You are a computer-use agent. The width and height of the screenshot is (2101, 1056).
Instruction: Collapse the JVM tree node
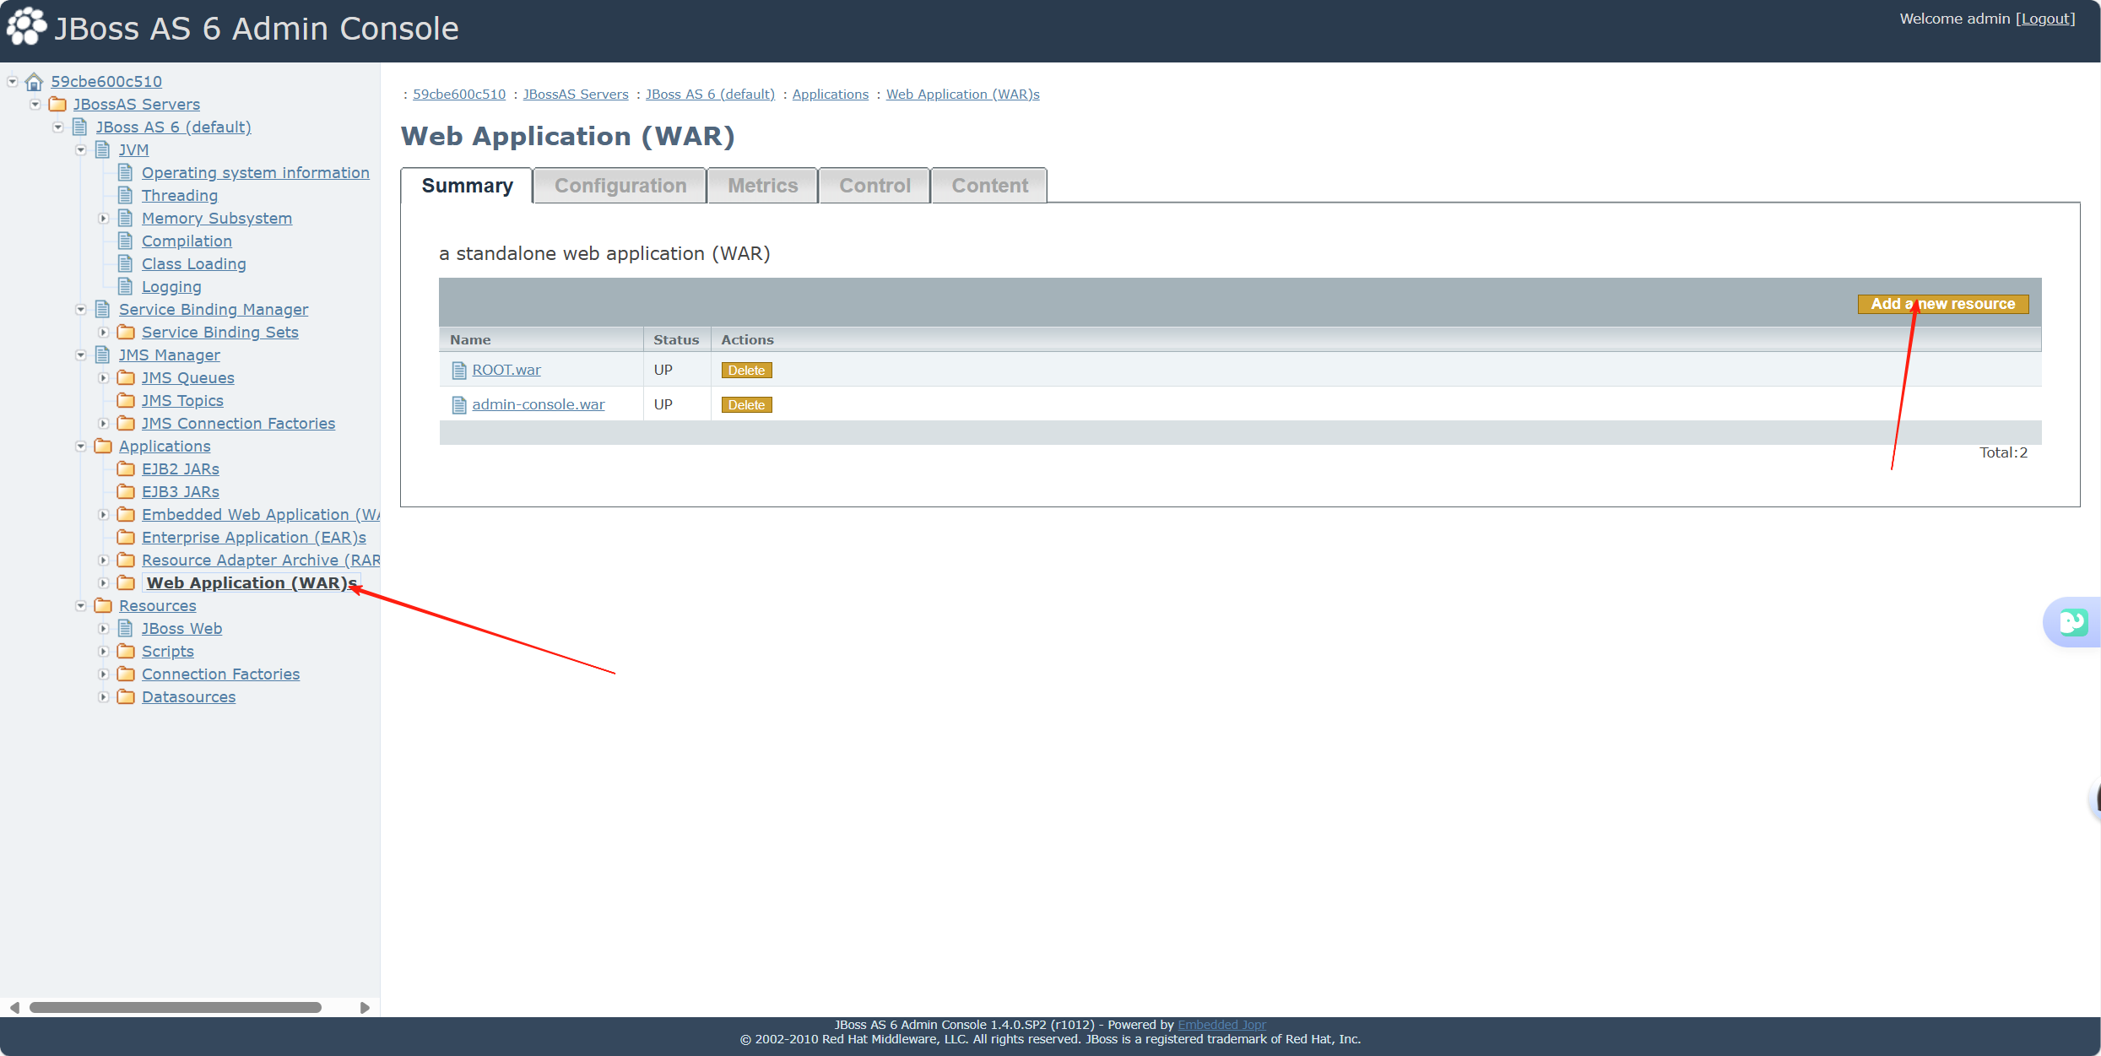(81, 150)
